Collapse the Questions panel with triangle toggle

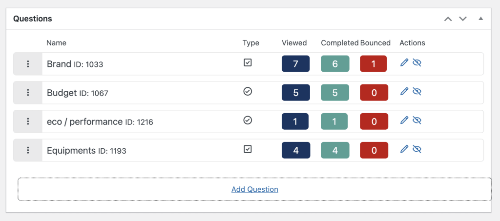(481, 19)
